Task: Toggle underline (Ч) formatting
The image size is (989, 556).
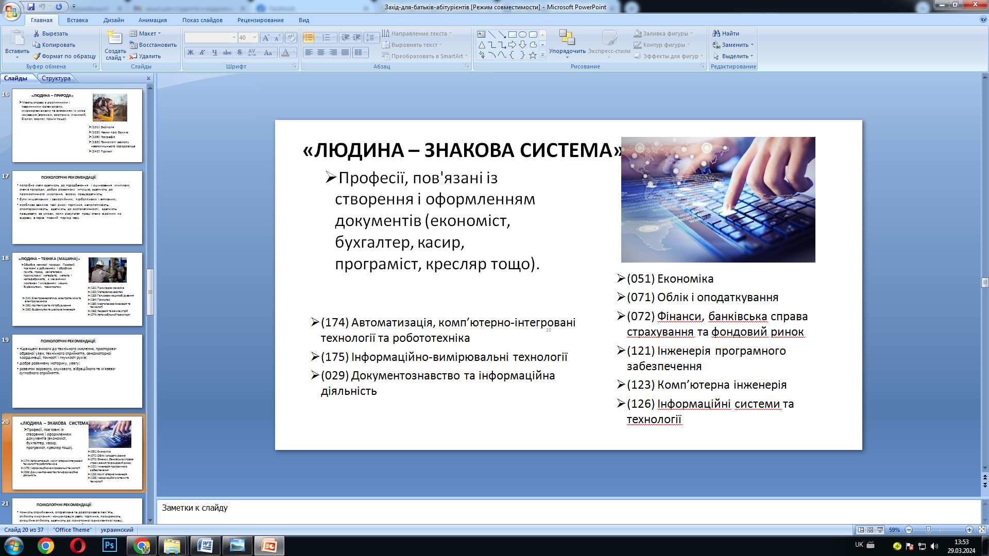Action: (214, 53)
